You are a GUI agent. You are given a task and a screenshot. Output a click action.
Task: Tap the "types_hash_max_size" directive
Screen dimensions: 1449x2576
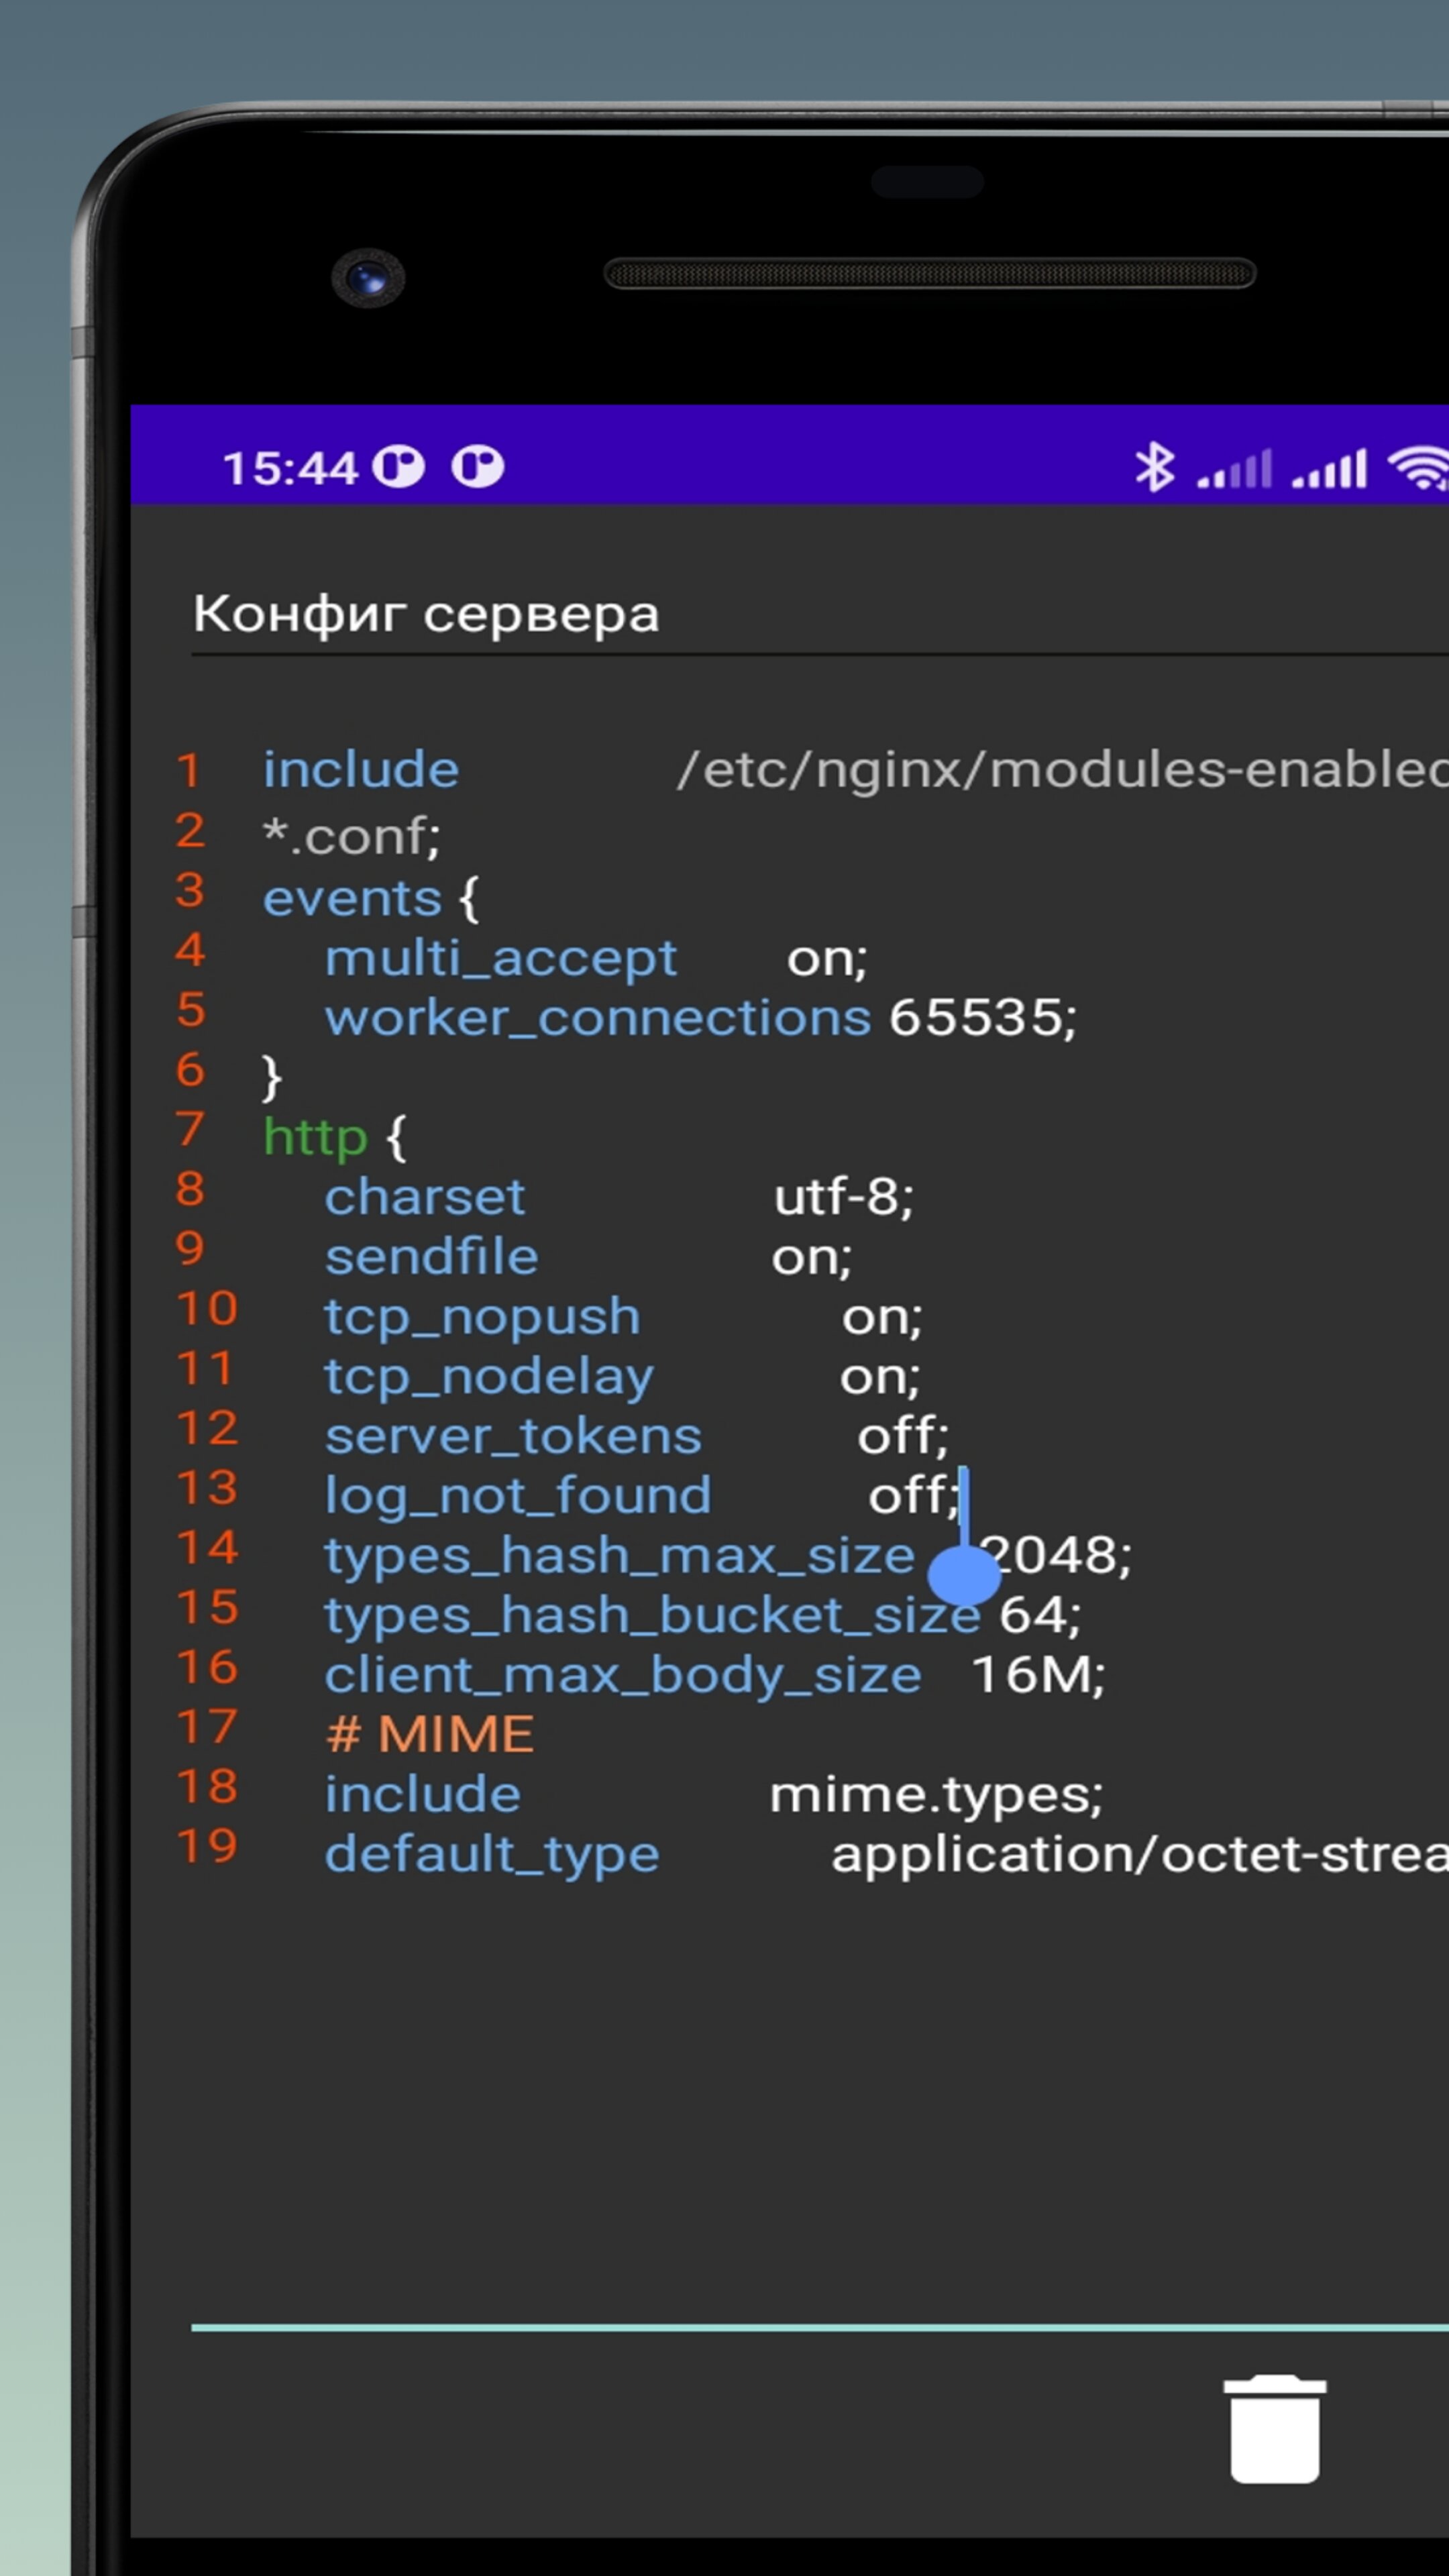coord(620,1556)
